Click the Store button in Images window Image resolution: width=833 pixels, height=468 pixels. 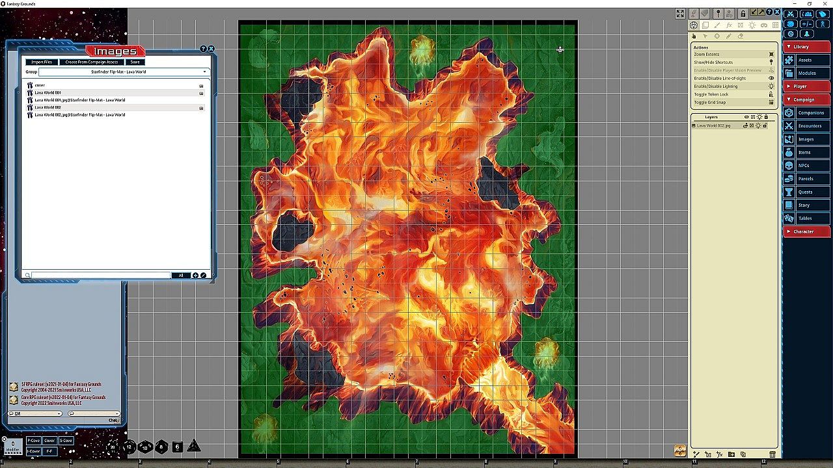pos(135,62)
